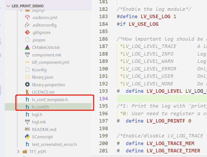
Task: Click the LV_LOG_LEVEL_INFO comment line
Action: click(147, 54)
